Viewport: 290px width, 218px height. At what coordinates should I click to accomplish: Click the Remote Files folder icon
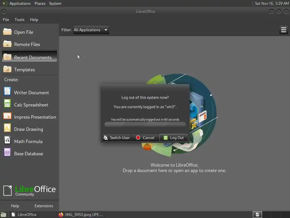click(x=7, y=44)
